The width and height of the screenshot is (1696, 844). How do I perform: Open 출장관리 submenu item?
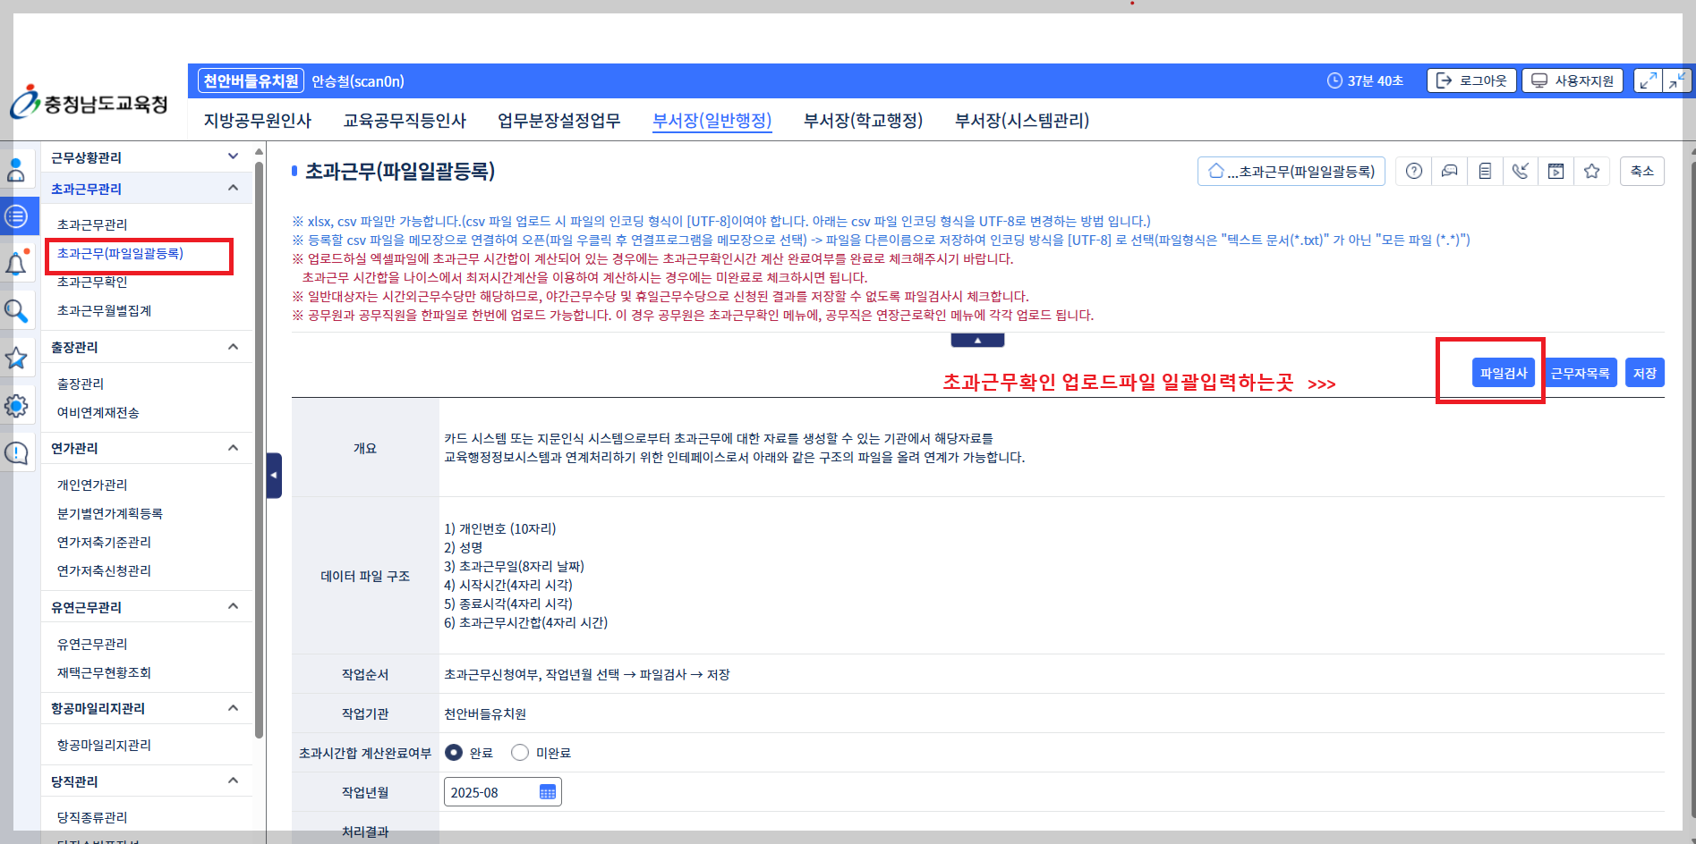(x=81, y=384)
